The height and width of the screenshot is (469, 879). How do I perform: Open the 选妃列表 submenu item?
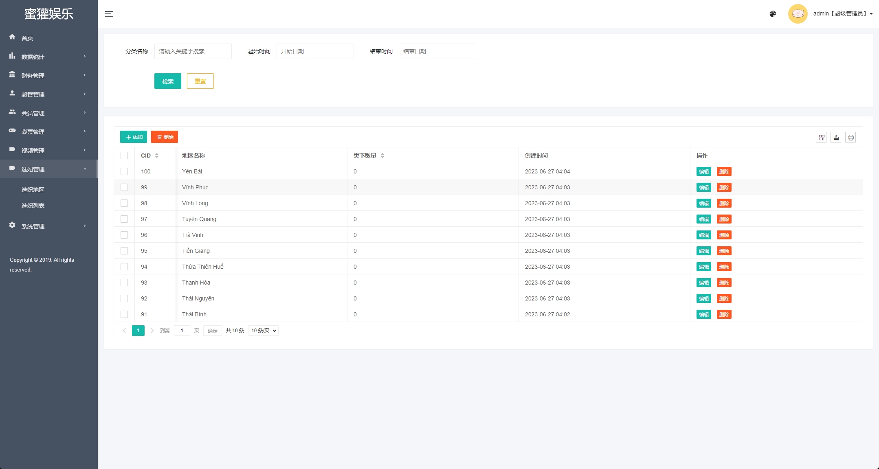[33, 206]
